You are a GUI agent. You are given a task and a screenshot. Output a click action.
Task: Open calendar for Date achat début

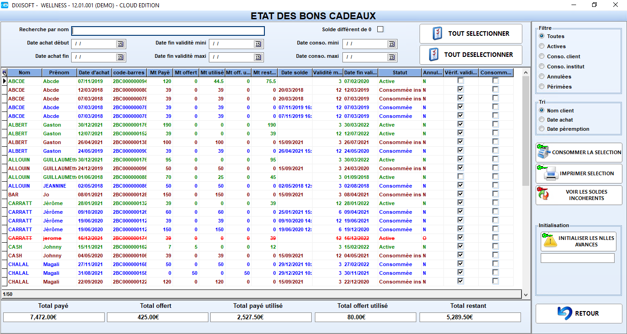[x=120, y=44]
